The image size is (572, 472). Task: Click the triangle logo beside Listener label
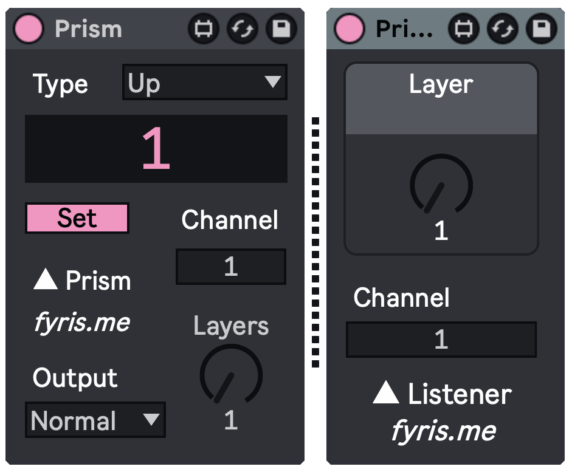386,394
